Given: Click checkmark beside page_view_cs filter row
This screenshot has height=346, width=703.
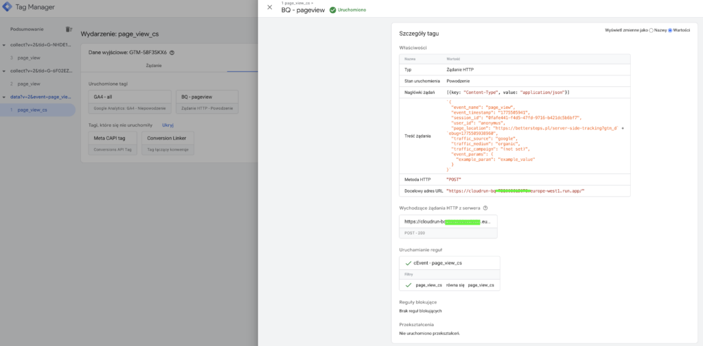Looking at the screenshot, I should pos(408,284).
